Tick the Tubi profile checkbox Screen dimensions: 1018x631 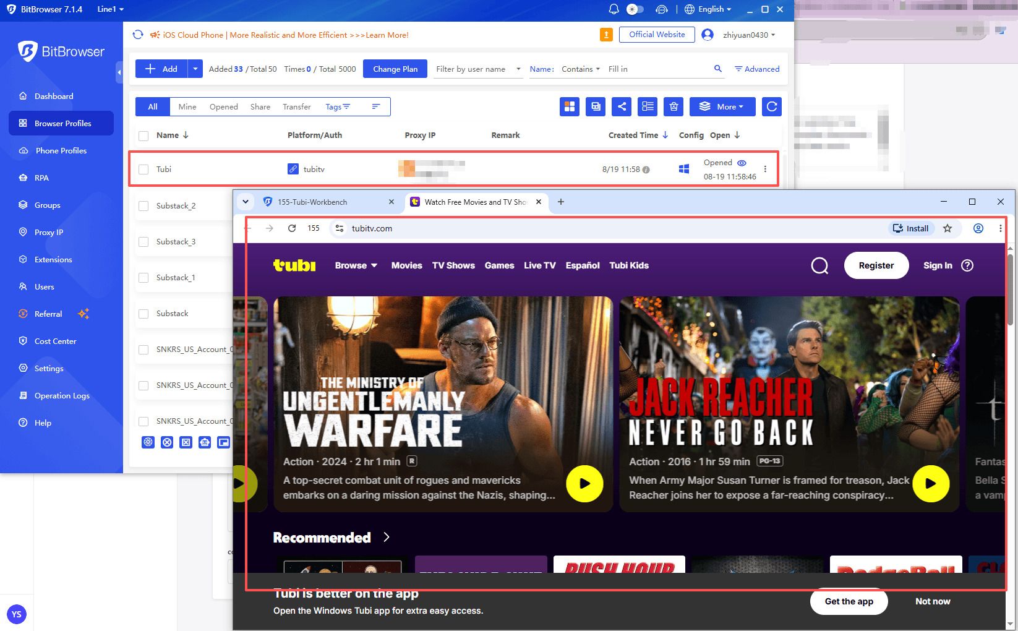point(143,170)
